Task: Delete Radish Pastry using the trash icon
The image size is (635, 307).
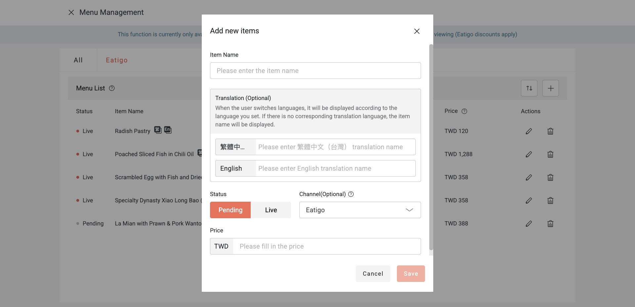Action: click(550, 131)
